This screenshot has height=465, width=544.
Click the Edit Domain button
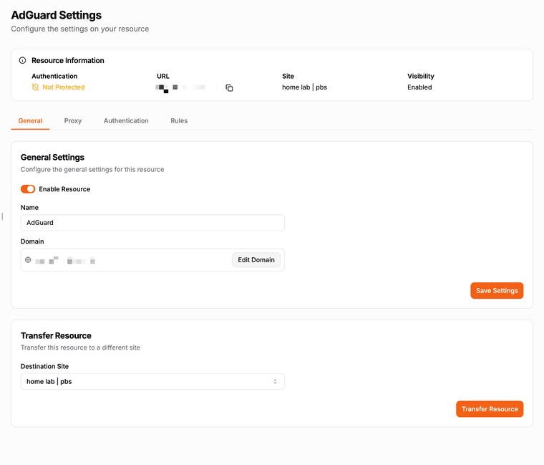pos(256,260)
